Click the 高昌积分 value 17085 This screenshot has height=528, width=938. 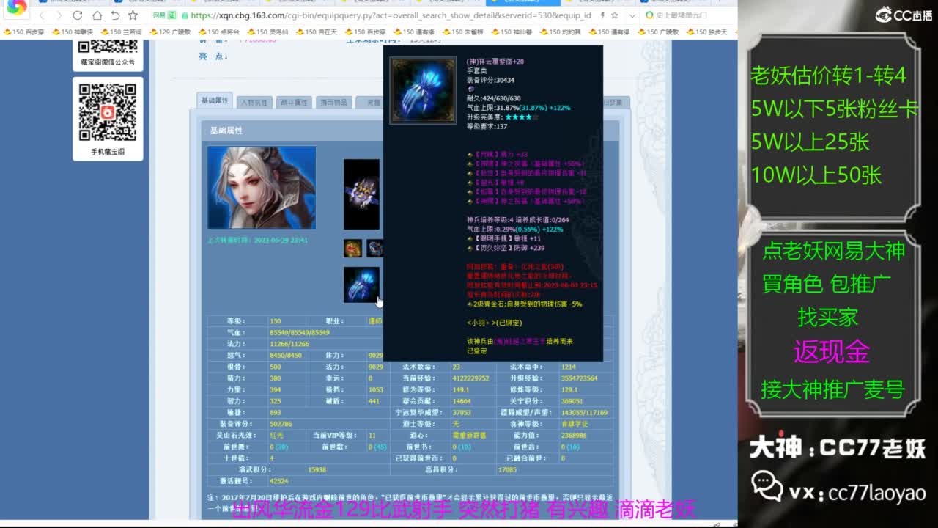tap(507, 469)
